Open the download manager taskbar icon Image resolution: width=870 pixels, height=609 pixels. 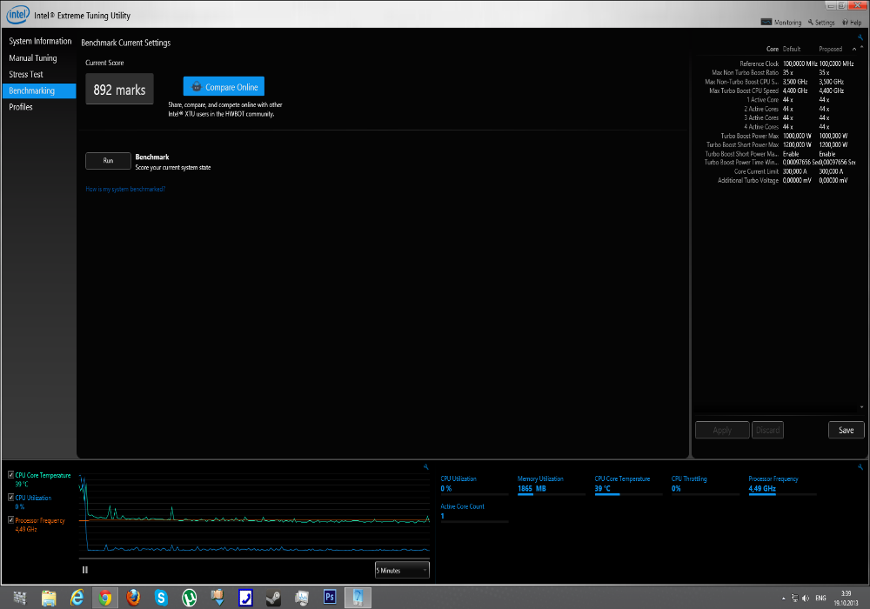point(217,598)
